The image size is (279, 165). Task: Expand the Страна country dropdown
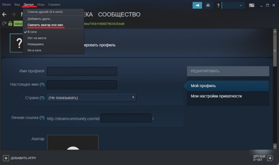pyautogui.click(x=91, y=98)
